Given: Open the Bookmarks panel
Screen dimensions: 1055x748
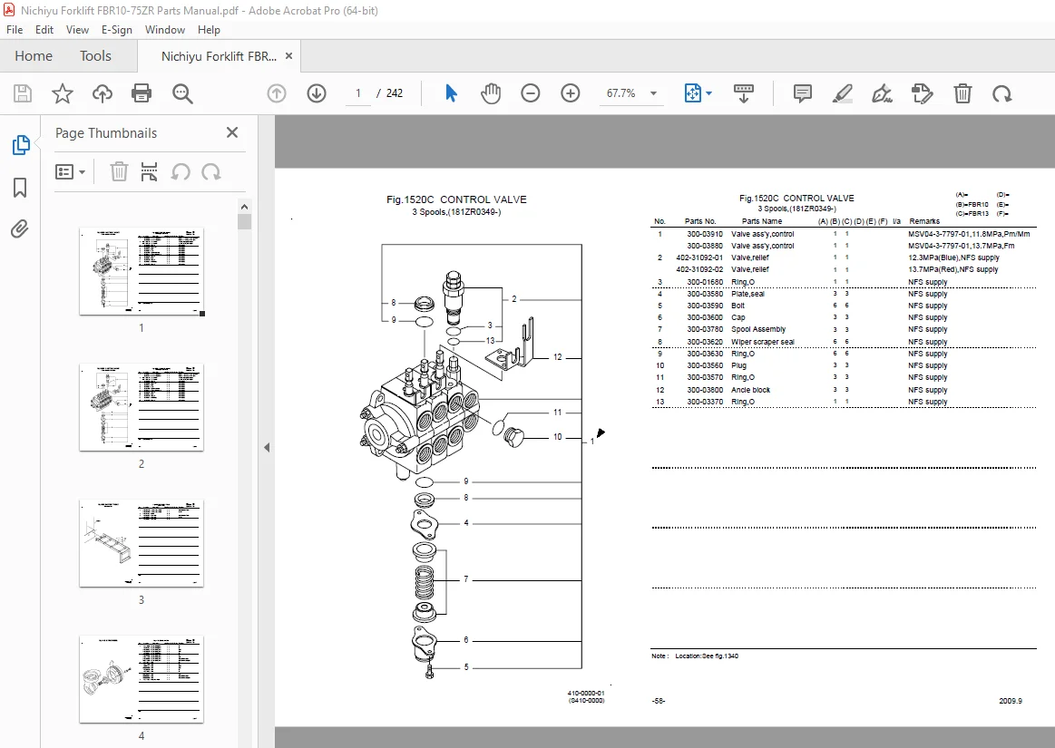Looking at the screenshot, I should [x=20, y=188].
